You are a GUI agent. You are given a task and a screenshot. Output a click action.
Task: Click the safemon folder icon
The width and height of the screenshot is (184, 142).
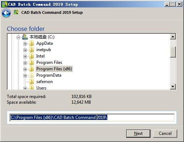pyautogui.click(x=32, y=82)
